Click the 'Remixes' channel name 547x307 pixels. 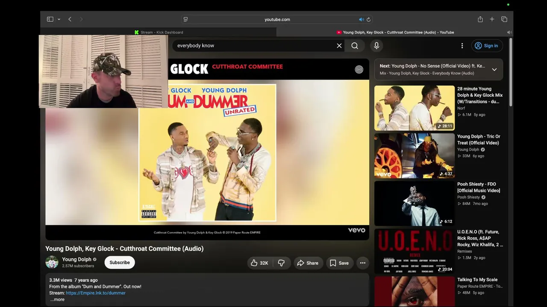pyautogui.click(x=465, y=252)
